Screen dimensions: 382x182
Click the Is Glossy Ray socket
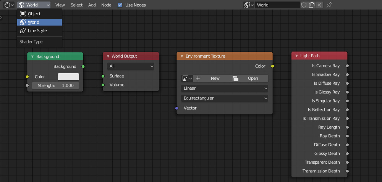[347, 92]
